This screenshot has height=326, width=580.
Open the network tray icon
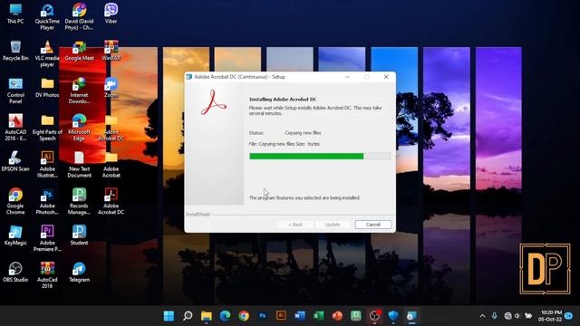pos(507,316)
